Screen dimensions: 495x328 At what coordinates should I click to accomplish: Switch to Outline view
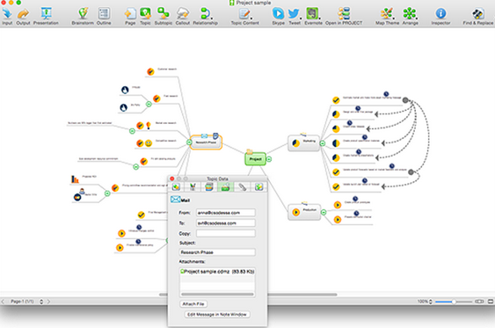(104, 13)
